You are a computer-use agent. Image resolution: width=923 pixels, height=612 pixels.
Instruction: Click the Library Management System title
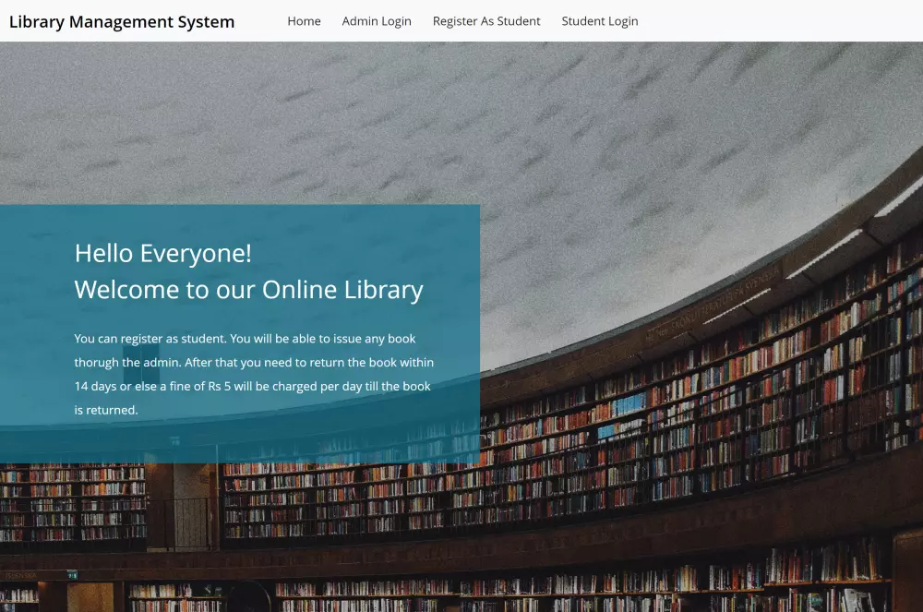click(122, 21)
